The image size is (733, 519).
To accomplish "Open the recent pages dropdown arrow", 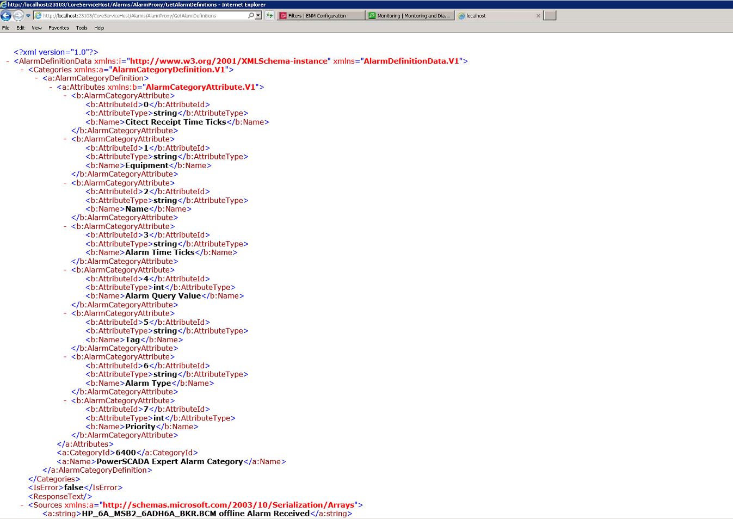I will pyautogui.click(x=28, y=16).
